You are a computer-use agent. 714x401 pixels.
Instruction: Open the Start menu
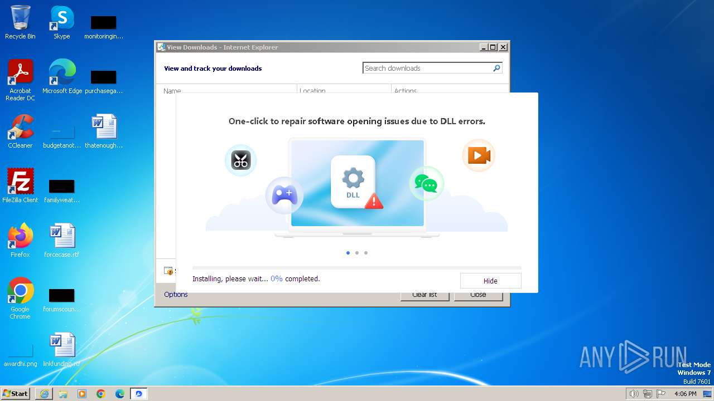click(16, 394)
